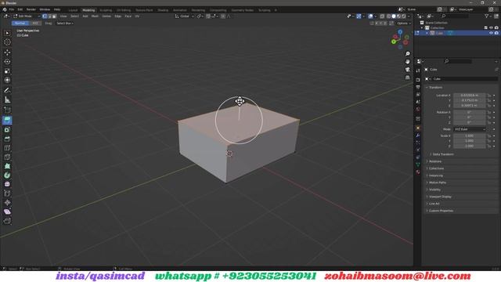Viewport: 501px width, 282px height.
Task: Hide the Collection in the outliner
Action: pyautogui.click(x=491, y=28)
